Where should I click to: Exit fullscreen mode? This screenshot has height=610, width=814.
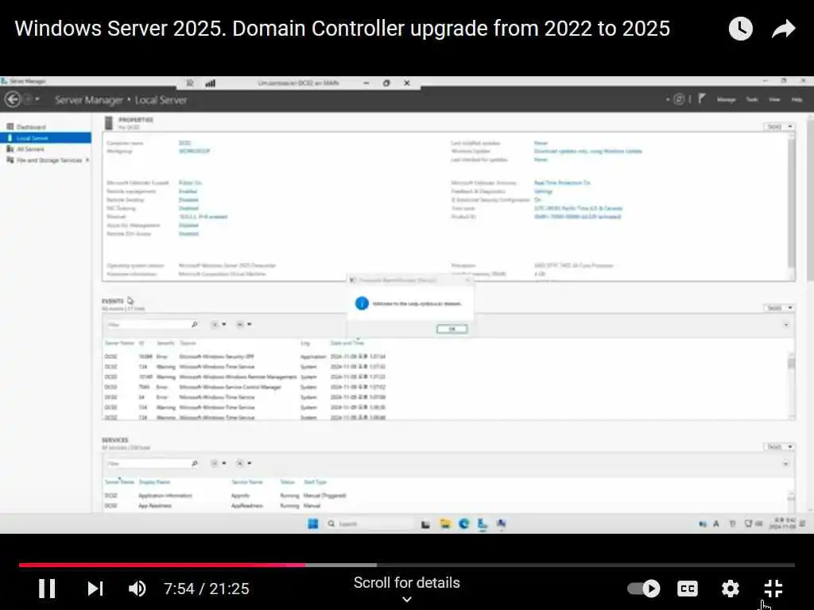tap(773, 589)
